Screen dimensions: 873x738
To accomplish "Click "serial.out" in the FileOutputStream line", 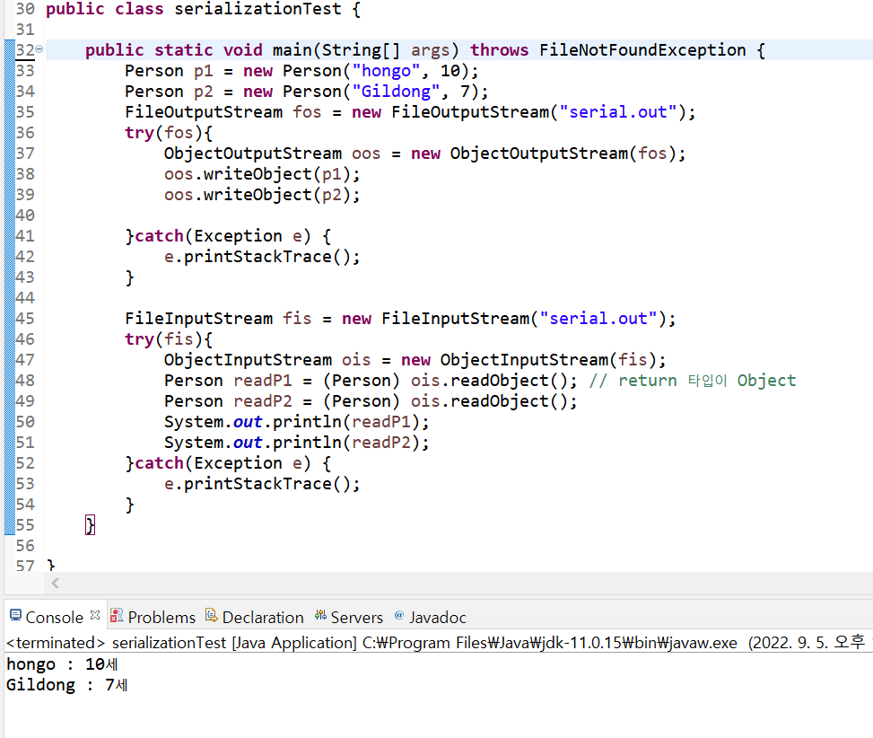I will click(618, 112).
